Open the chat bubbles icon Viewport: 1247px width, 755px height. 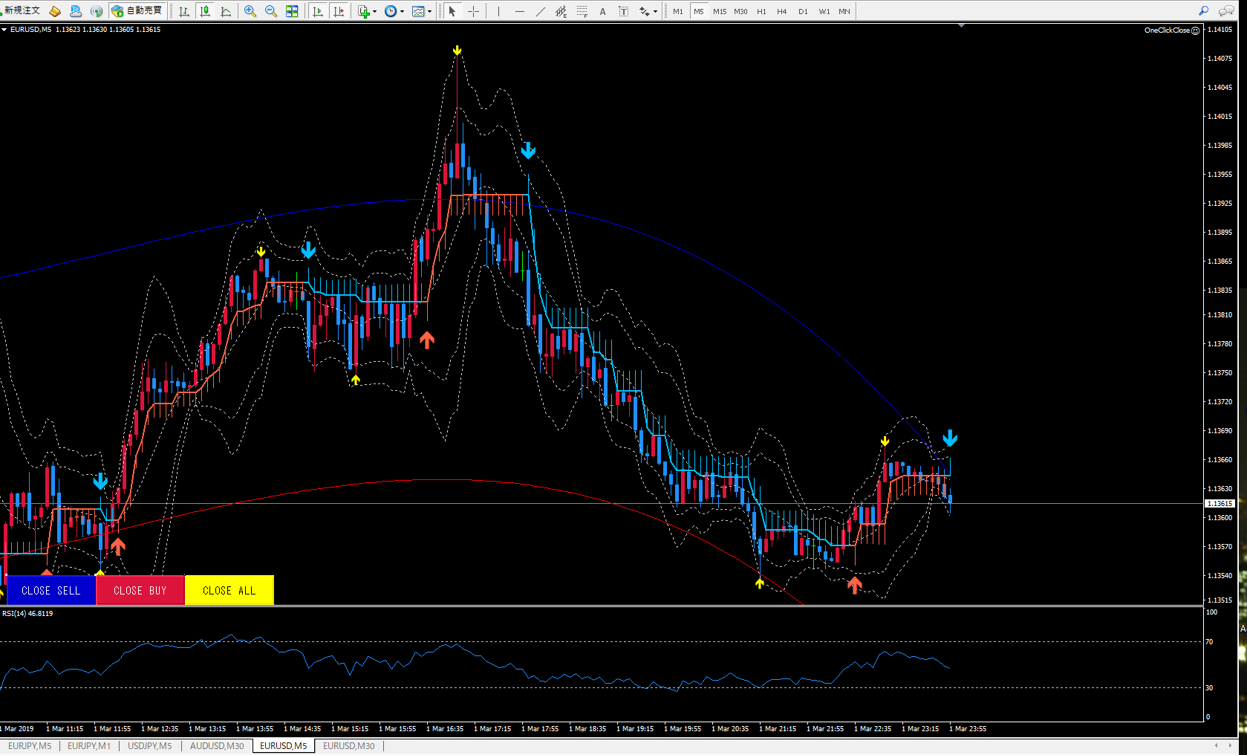coord(1226,10)
